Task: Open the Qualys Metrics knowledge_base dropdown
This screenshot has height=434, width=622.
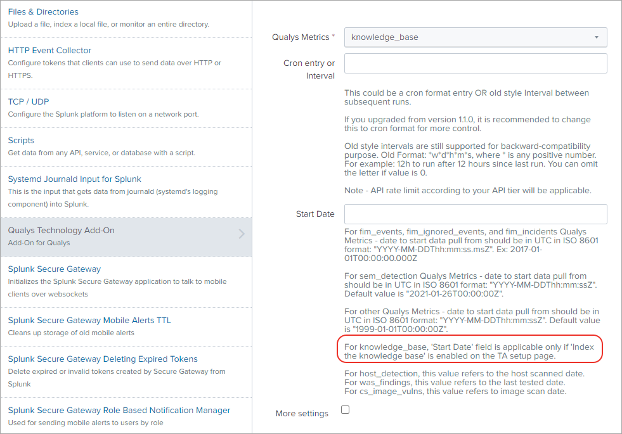Action: pyautogui.click(x=476, y=37)
